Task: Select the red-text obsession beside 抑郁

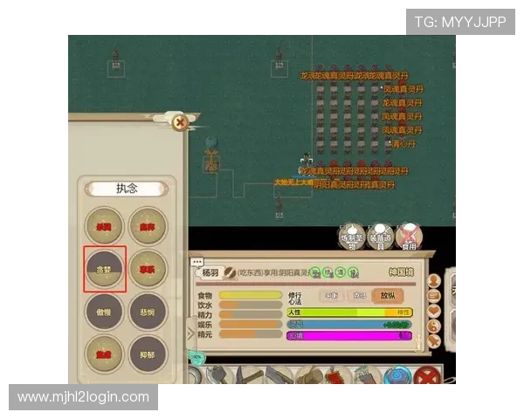Action: pos(104,354)
